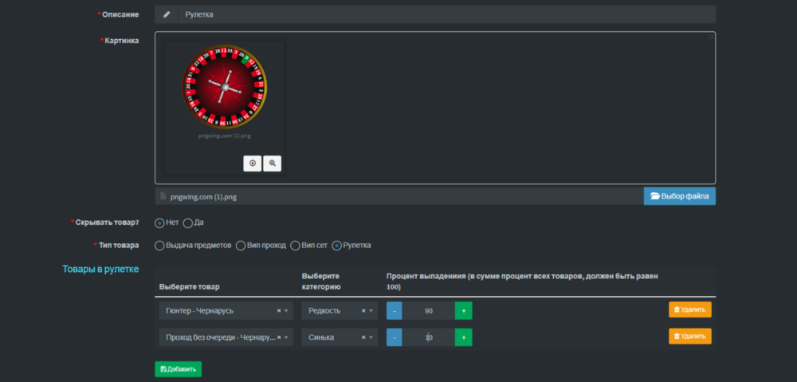Decrease the 10 percent value with minus
797x382 pixels.
[394, 337]
